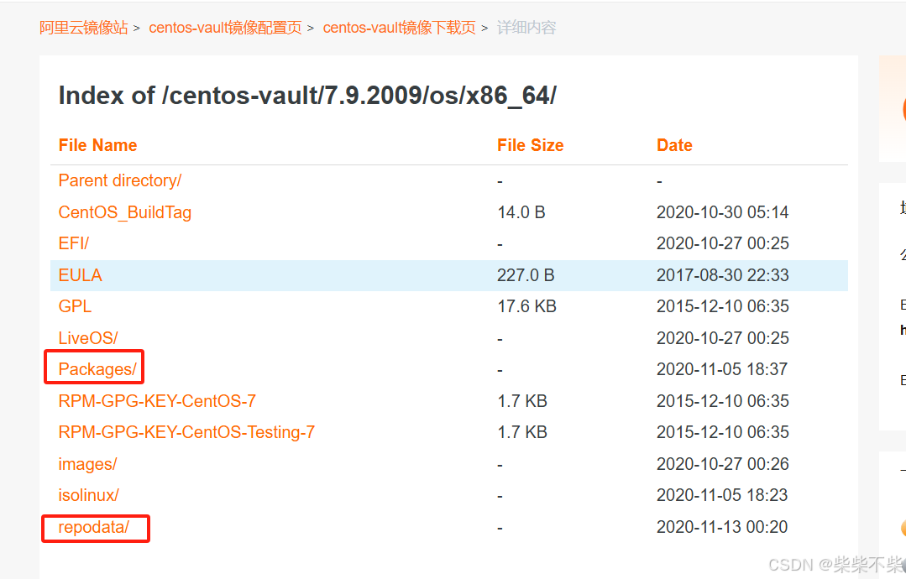Open the centos-vault镜像配置页 breadcrumb link
This screenshot has width=906, height=579.
click(225, 28)
